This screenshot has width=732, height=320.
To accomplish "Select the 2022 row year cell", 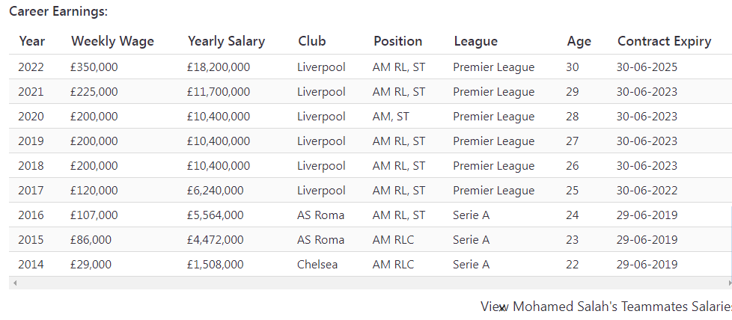I will (x=31, y=67).
